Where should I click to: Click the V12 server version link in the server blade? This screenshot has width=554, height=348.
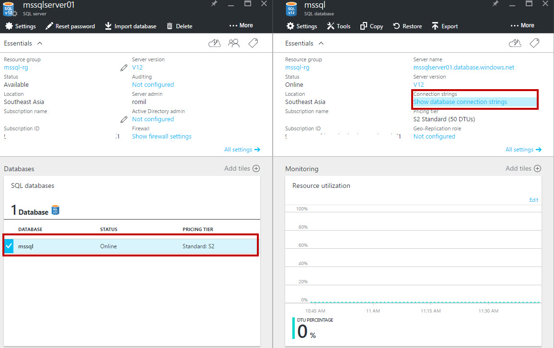[137, 68]
